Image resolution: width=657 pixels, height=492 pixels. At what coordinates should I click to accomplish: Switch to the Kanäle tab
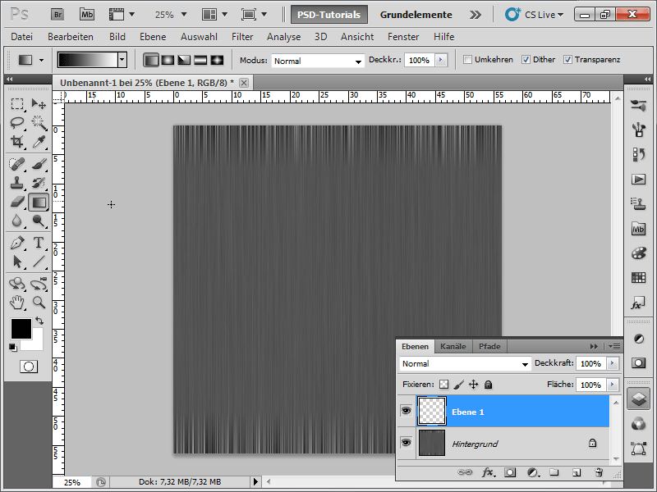[453, 346]
